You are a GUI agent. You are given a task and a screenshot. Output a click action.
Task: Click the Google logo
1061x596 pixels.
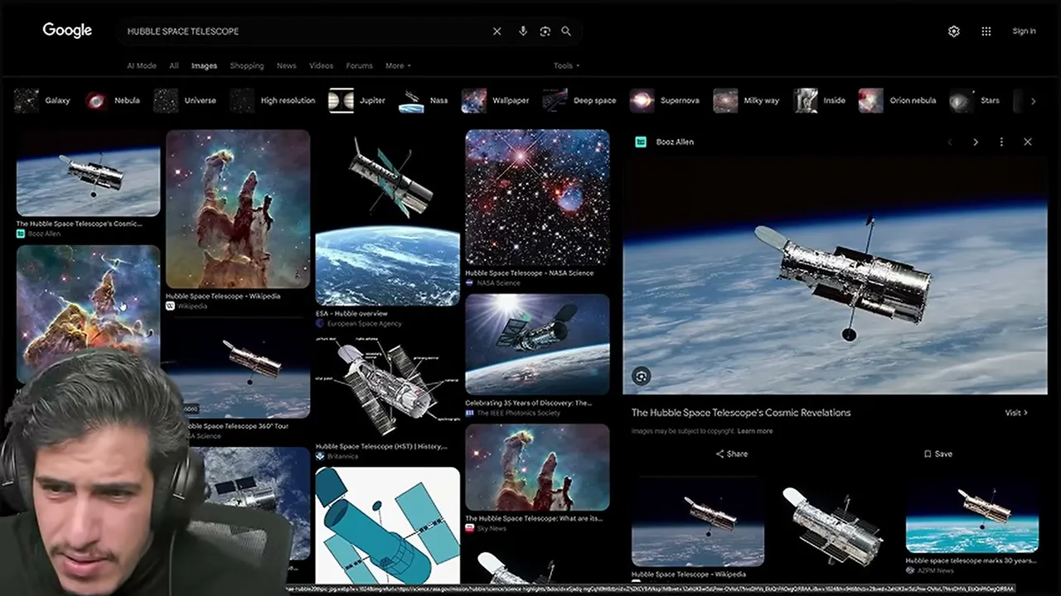(67, 31)
